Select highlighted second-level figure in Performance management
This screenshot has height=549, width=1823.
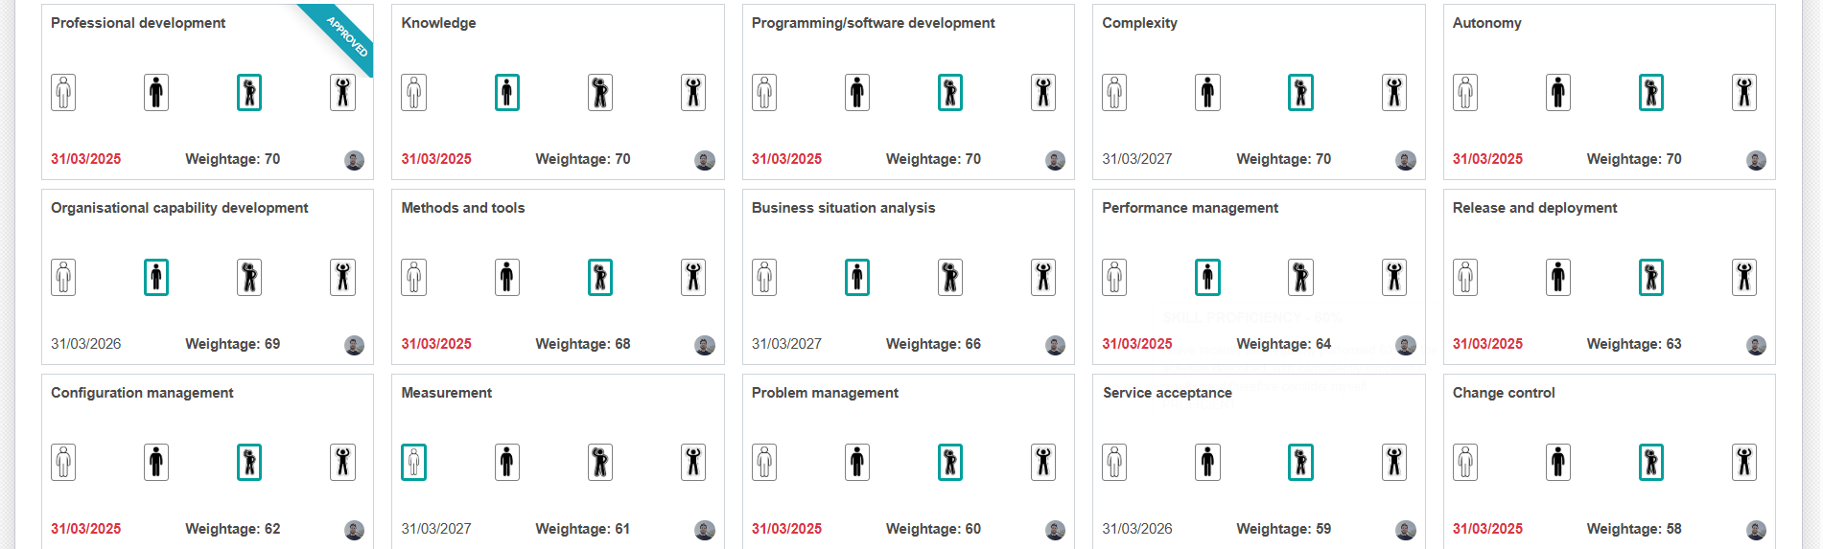[1207, 278]
